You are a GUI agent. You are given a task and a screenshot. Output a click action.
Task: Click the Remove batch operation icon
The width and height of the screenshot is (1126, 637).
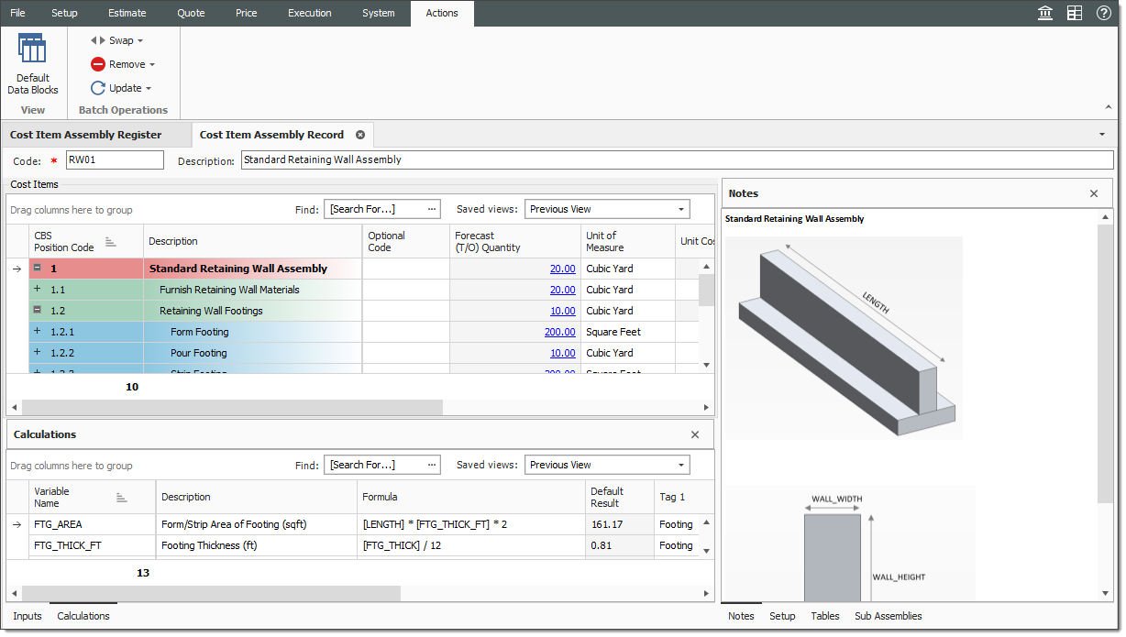(98, 64)
